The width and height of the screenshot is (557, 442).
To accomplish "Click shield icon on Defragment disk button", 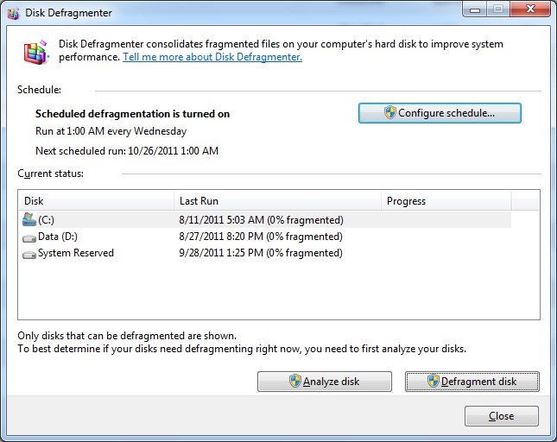I will 433,381.
